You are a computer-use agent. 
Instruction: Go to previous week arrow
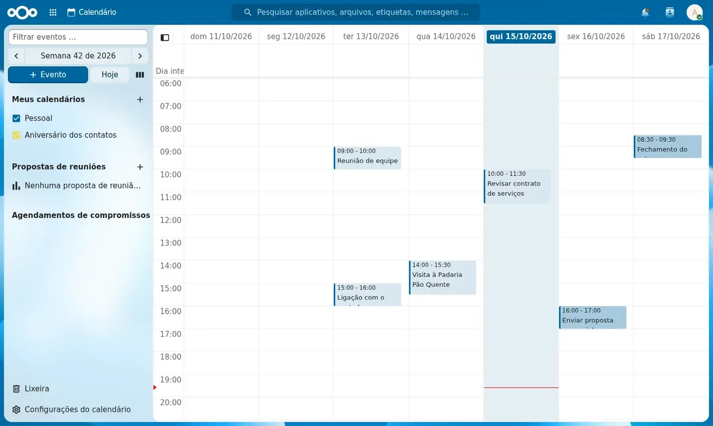16,56
